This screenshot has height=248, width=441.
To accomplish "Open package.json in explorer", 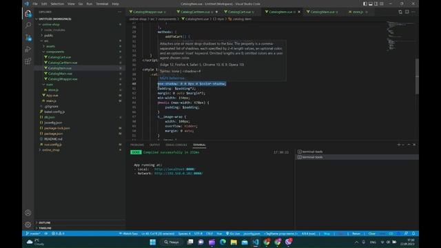I will pyautogui.click(x=54, y=134).
